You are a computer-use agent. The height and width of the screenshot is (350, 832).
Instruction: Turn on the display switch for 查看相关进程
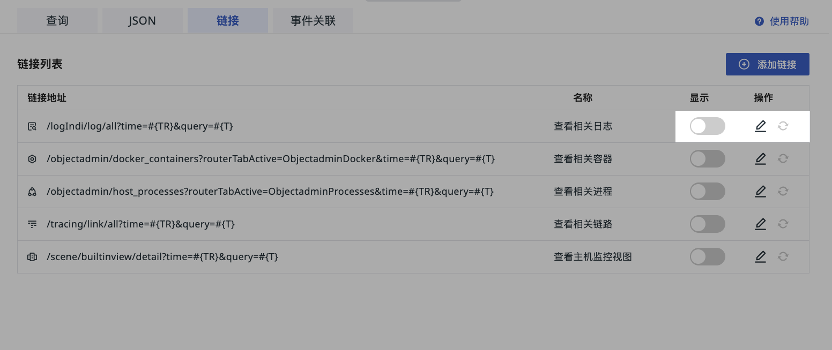click(707, 192)
